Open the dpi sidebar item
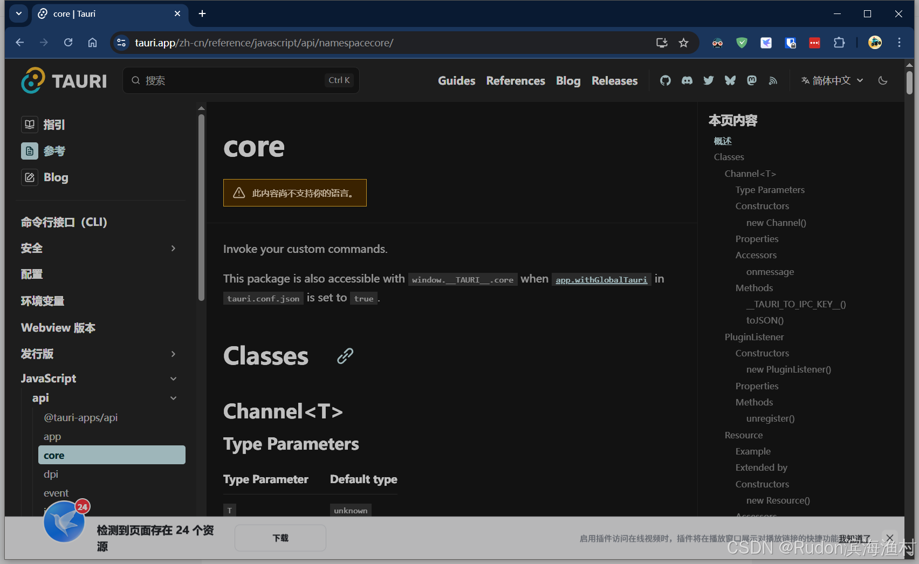This screenshot has height=564, width=919. click(51, 474)
